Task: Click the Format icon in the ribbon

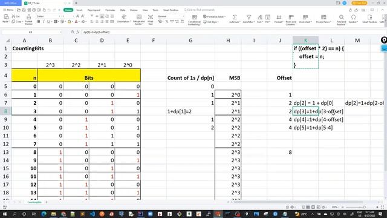Action: coord(279,17)
